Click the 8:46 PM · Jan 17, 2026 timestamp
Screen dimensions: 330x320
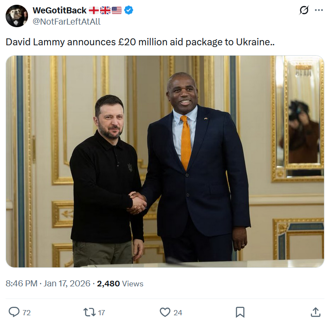(48, 284)
